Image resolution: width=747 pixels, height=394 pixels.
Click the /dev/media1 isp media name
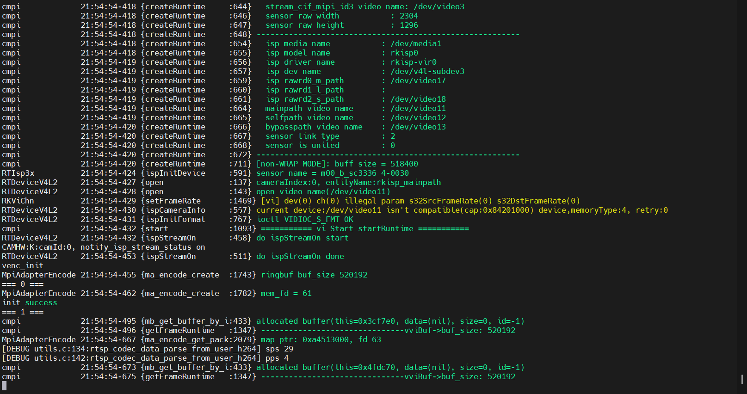pyautogui.click(x=415, y=44)
